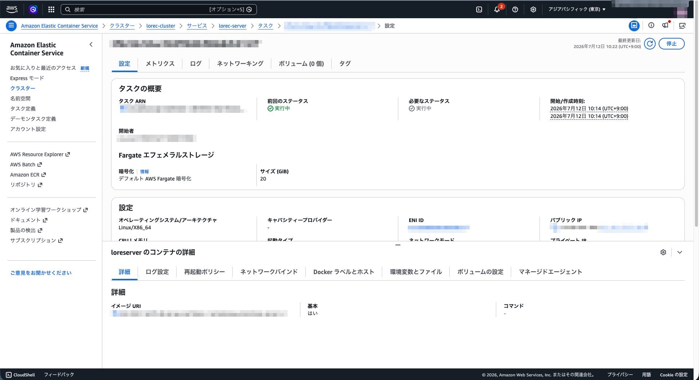Viewport: 699px width, 380px height.
Task: Open the AWS services grid menu
Action: [51, 9]
